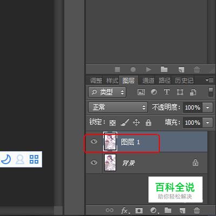Play the selected action

coord(148,69)
